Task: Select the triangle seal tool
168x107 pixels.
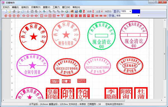Action: (62, 16)
